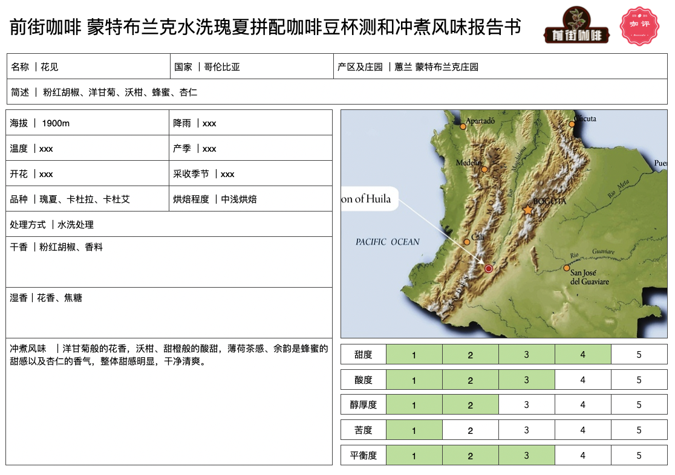Select the 烘焙程度 中浅烘焙 roast cell
Screen dimensions: 675x475
[250, 199]
